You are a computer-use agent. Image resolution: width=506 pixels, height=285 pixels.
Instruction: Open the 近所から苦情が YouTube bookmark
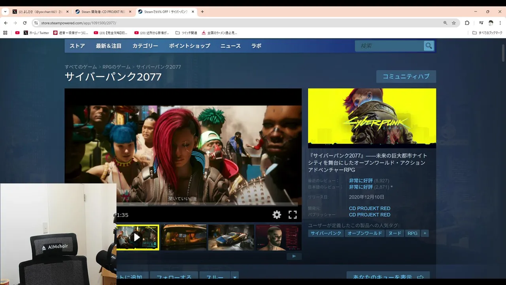[x=152, y=33]
